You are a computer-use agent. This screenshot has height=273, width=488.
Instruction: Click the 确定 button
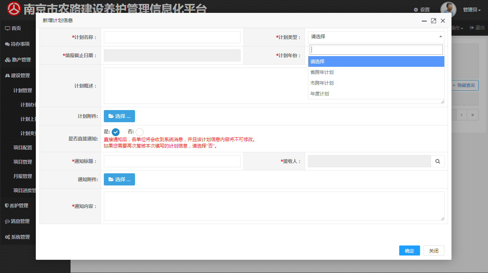point(410,251)
